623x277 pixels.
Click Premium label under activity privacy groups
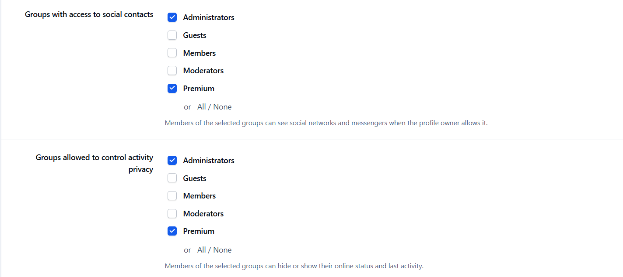coord(199,231)
